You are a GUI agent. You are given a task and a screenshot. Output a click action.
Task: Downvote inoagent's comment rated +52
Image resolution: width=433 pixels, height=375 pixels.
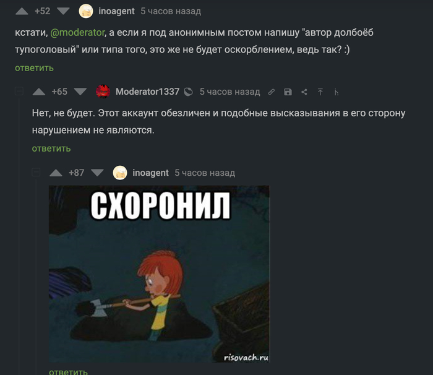[x=63, y=11]
